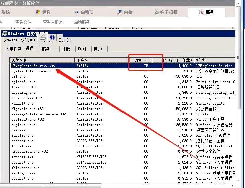Select the HRSword.exe *32 process

pos(122,98)
